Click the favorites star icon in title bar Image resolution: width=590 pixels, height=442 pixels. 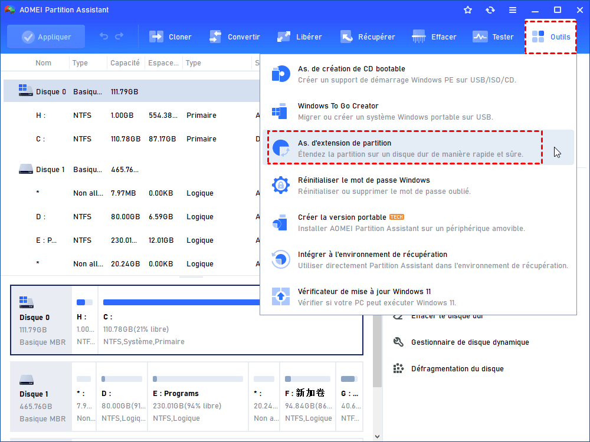tap(468, 10)
